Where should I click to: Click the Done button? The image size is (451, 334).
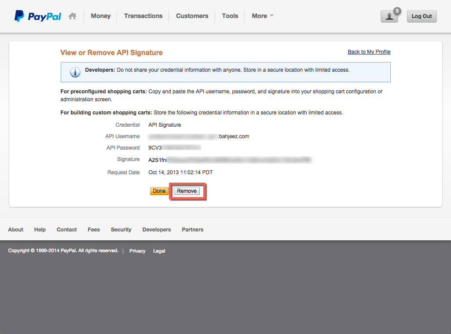click(x=159, y=191)
